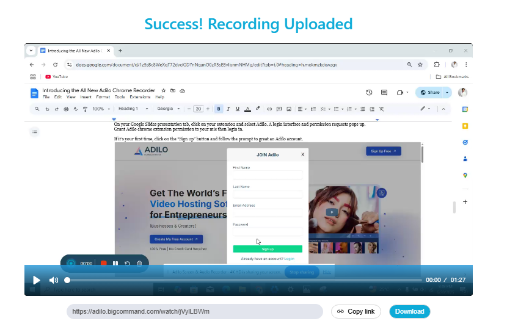Mute the video player volume
The height and width of the screenshot is (332, 518).
tap(54, 280)
